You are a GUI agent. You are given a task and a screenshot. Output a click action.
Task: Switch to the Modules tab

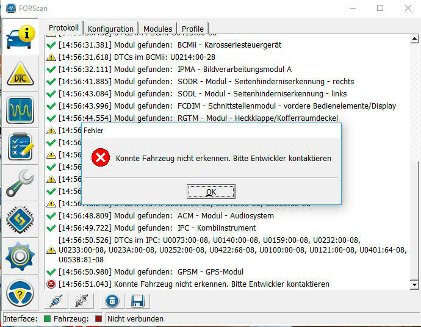(x=157, y=29)
